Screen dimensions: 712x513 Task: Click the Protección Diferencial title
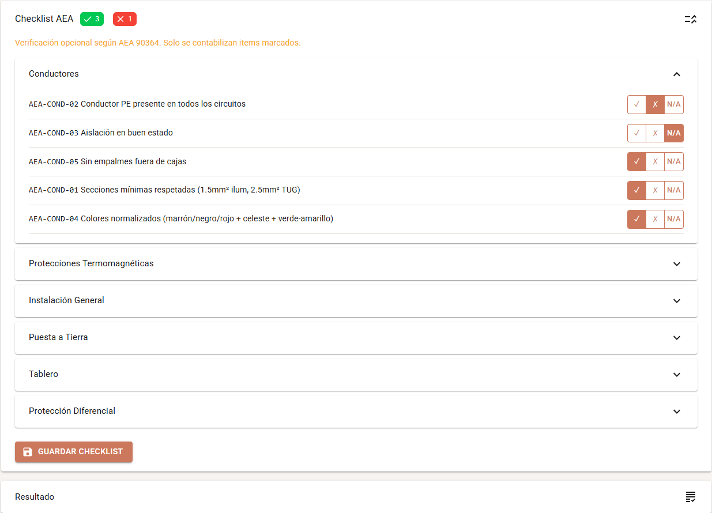pos(72,411)
